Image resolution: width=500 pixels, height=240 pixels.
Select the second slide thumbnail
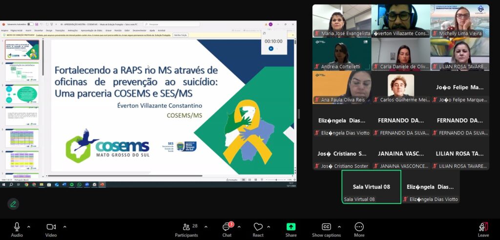click(22, 72)
